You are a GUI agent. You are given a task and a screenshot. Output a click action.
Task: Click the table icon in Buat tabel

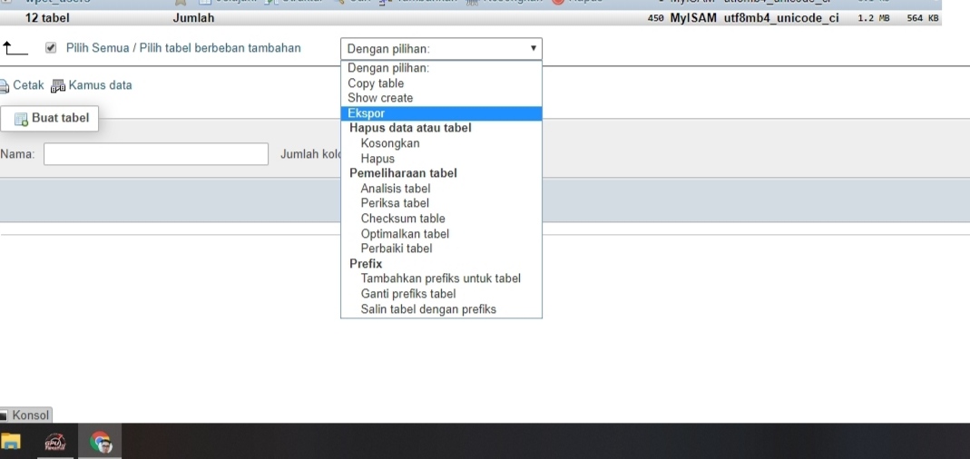(21, 119)
